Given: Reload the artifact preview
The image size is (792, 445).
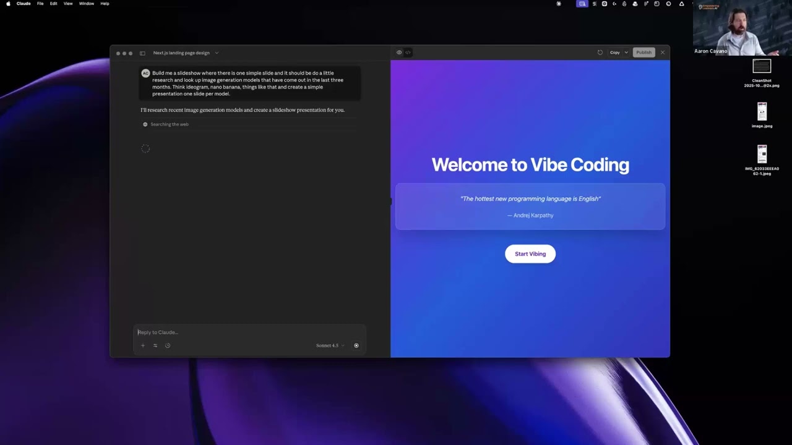Looking at the screenshot, I should pyautogui.click(x=600, y=53).
